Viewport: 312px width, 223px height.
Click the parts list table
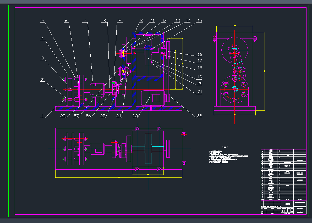click(x=283, y=174)
